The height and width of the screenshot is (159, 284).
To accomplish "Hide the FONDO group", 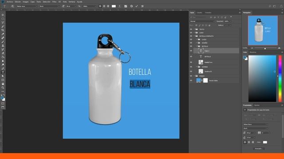I will pos(191,76).
